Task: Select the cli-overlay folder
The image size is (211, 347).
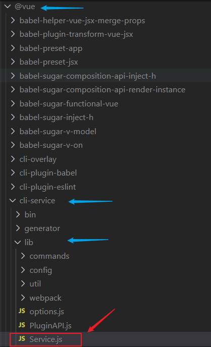Action: point(38,159)
